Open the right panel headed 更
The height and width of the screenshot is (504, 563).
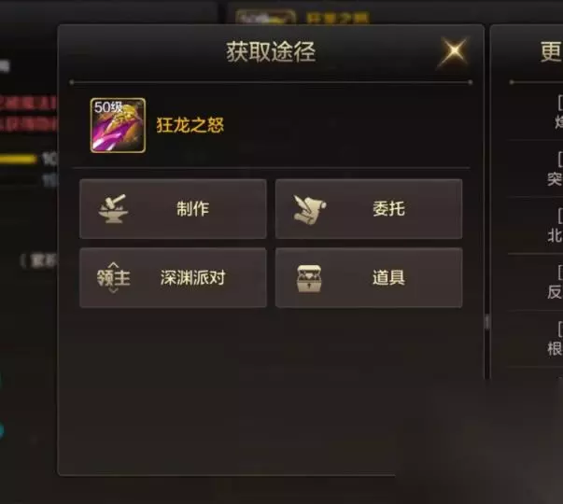(x=551, y=51)
